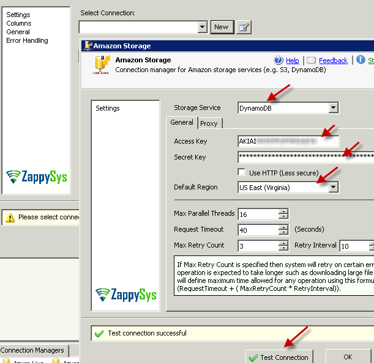Click the OK button

(348, 357)
